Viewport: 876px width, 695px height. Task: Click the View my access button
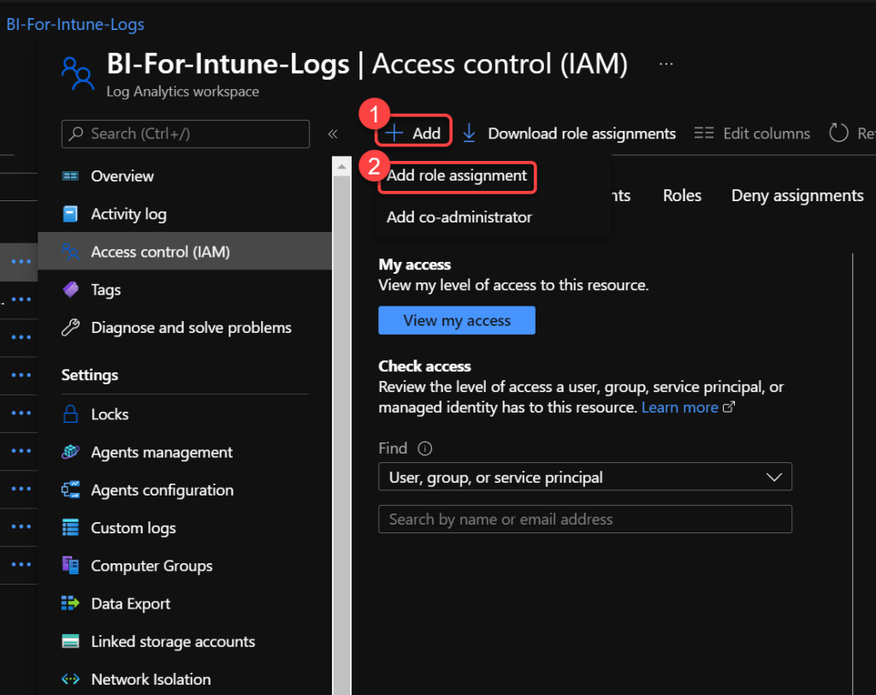coord(457,321)
